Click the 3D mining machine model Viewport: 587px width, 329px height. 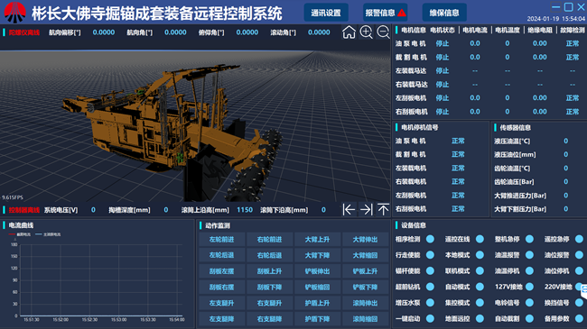(172, 127)
